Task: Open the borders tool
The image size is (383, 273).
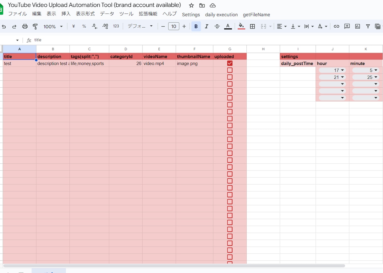Action: (252, 26)
